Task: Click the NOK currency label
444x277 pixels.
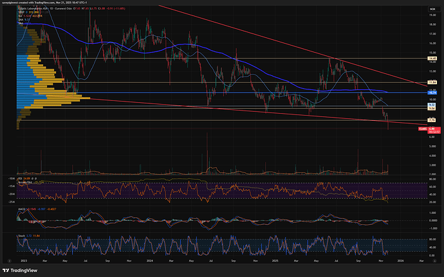Action: tap(431, 10)
